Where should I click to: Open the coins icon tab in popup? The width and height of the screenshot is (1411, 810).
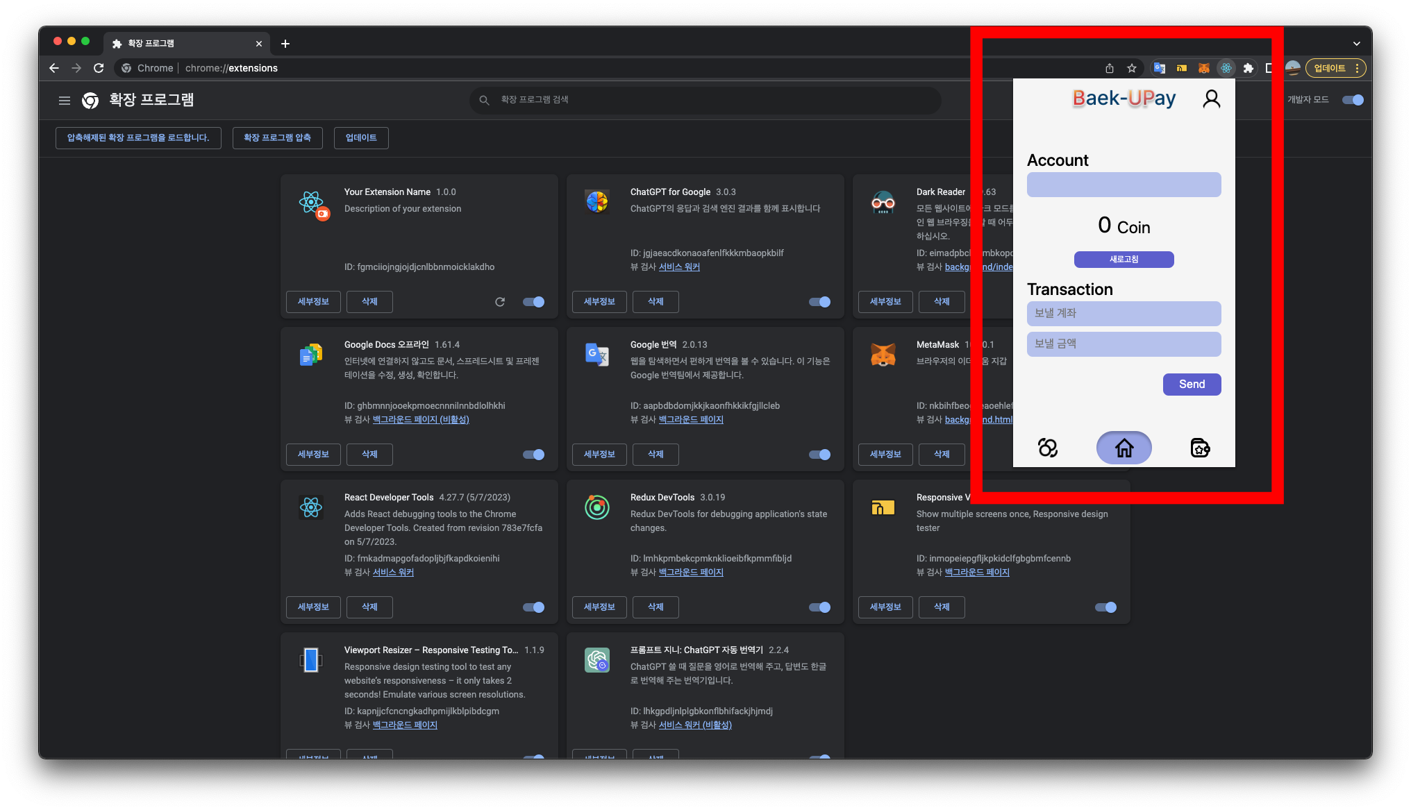click(x=1047, y=448)
